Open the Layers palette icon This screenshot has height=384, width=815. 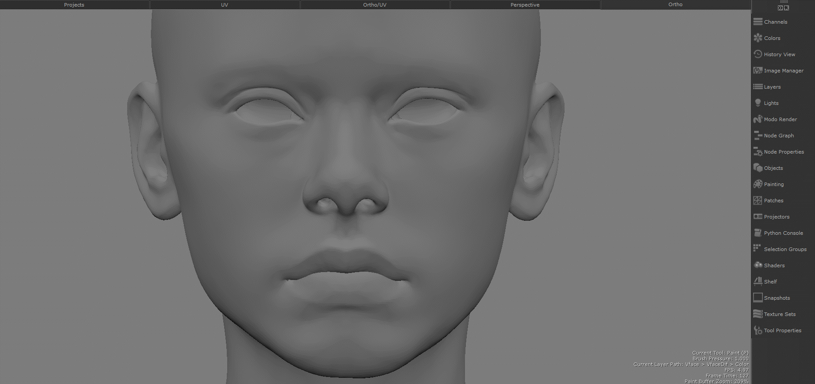(758, 86)
